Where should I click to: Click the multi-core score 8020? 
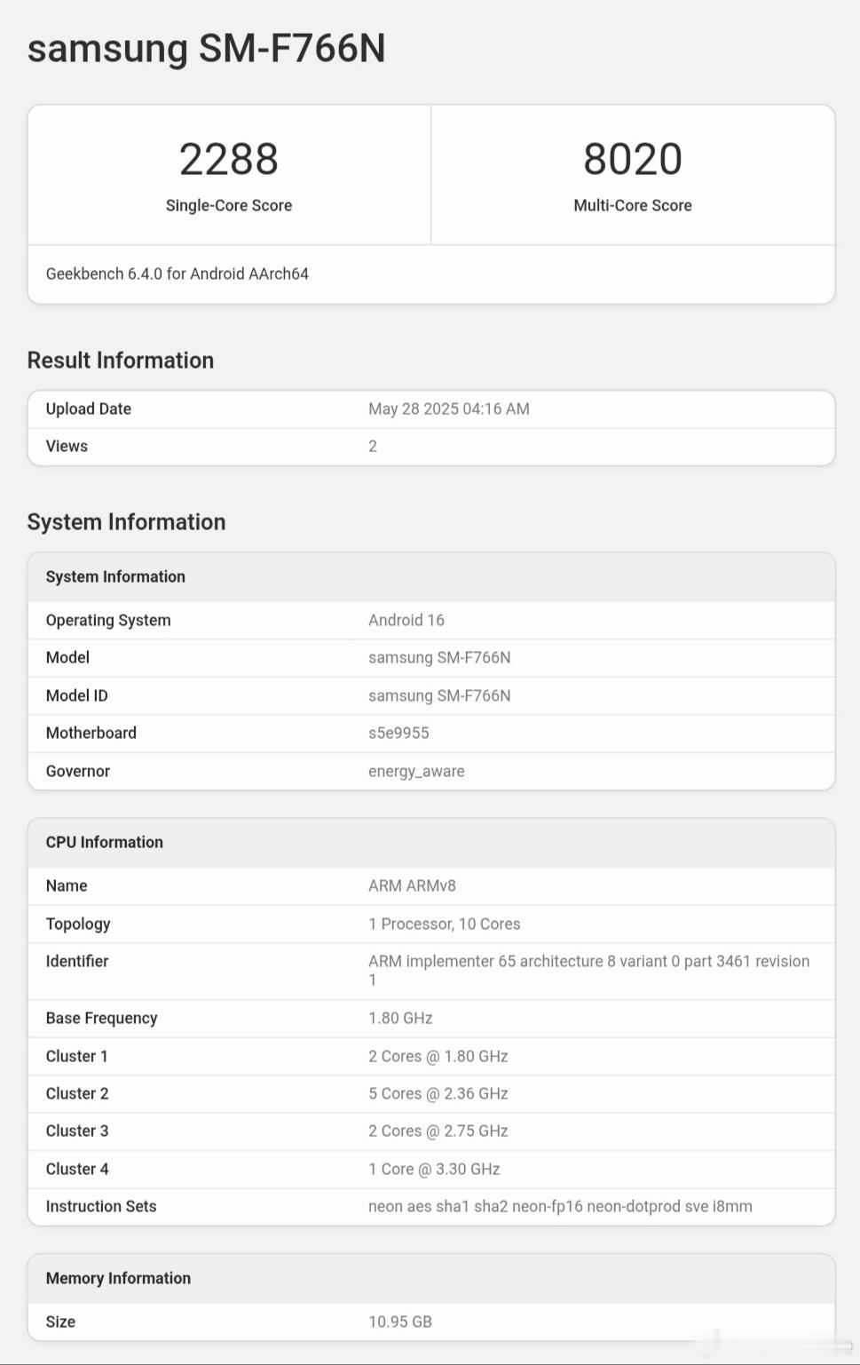(x=632, y=160)
